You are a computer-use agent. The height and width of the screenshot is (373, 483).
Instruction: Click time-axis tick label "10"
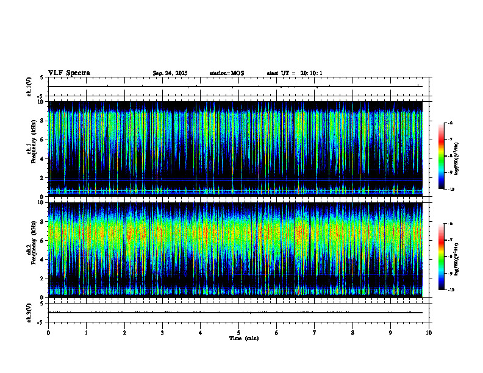click(429, 333)
